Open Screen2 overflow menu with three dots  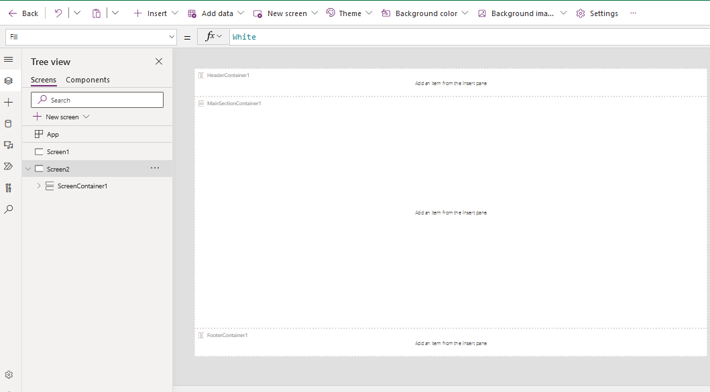click(154, 168)
